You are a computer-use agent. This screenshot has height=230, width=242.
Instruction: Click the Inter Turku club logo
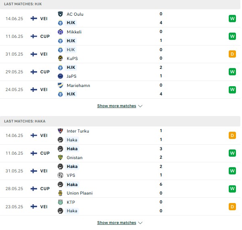tap(60, 131)
